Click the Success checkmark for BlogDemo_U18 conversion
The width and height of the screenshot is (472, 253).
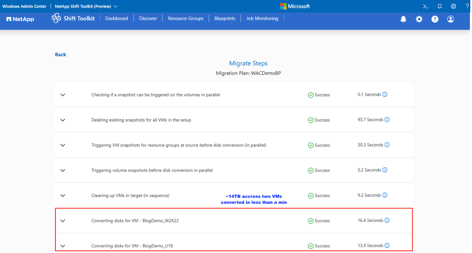click(x=311, y=245)
